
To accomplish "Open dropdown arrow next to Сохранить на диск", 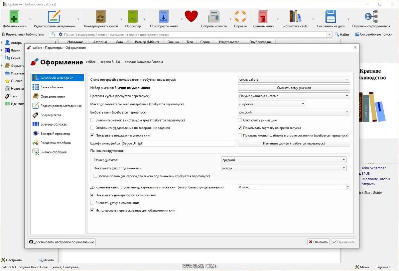I will click(x=348, y=19).
